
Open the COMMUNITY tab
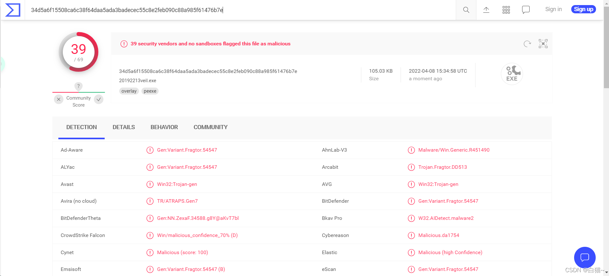(211, 127)
